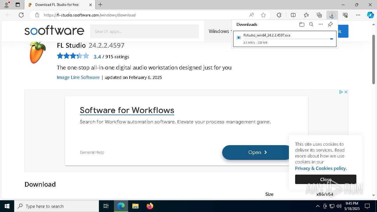The height and width of the screenshot is (212, 377).
Task: Open the tab actions menu icon
Action: pos(18,5)
